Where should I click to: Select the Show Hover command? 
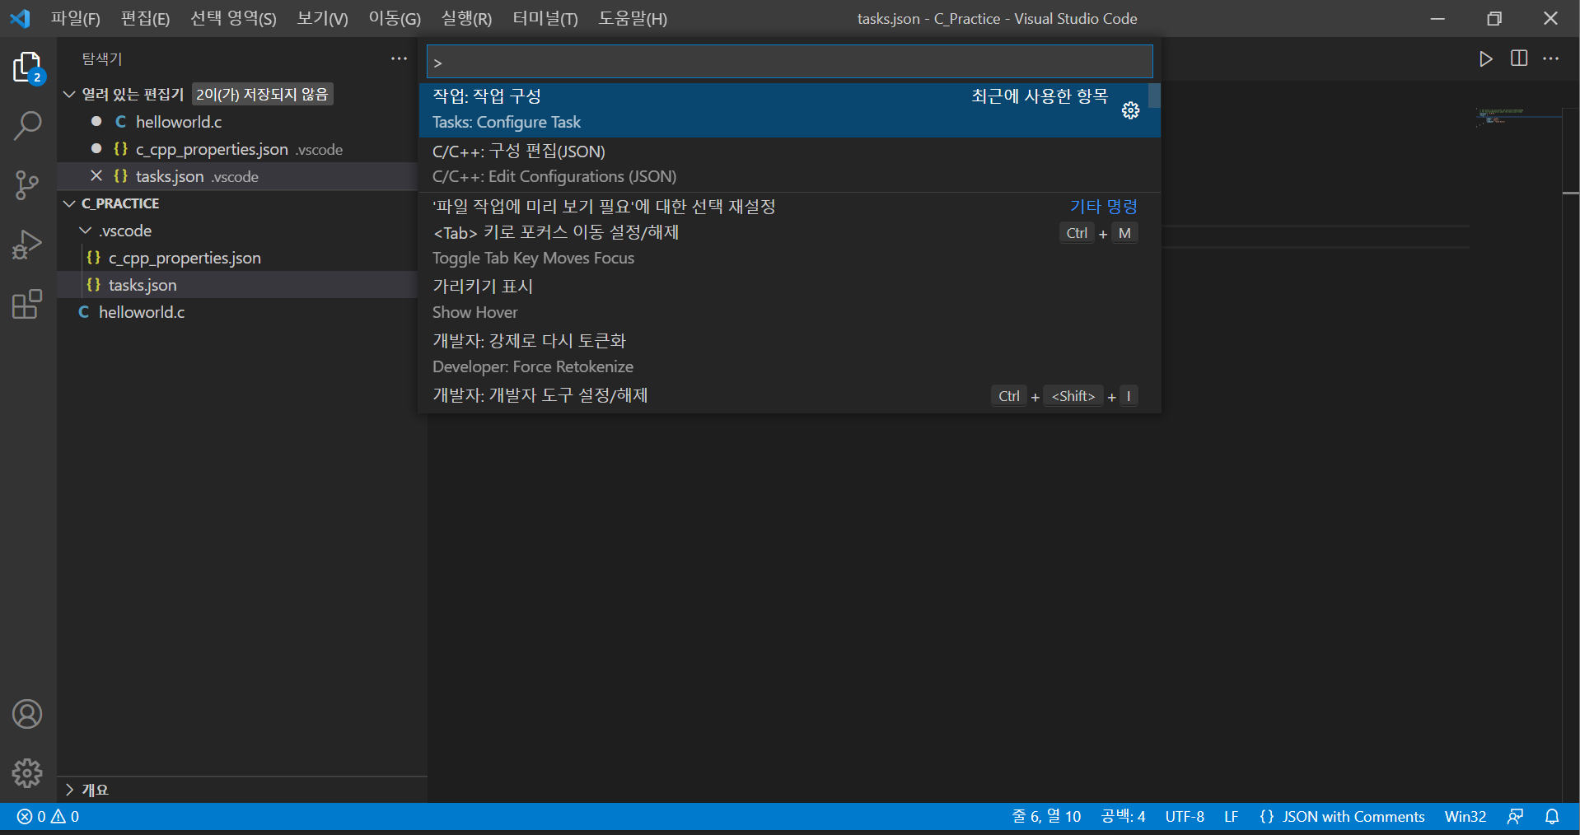(789, 300)
